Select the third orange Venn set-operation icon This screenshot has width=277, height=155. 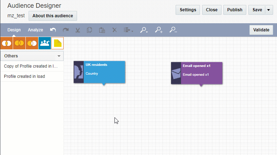coord(32,43)
